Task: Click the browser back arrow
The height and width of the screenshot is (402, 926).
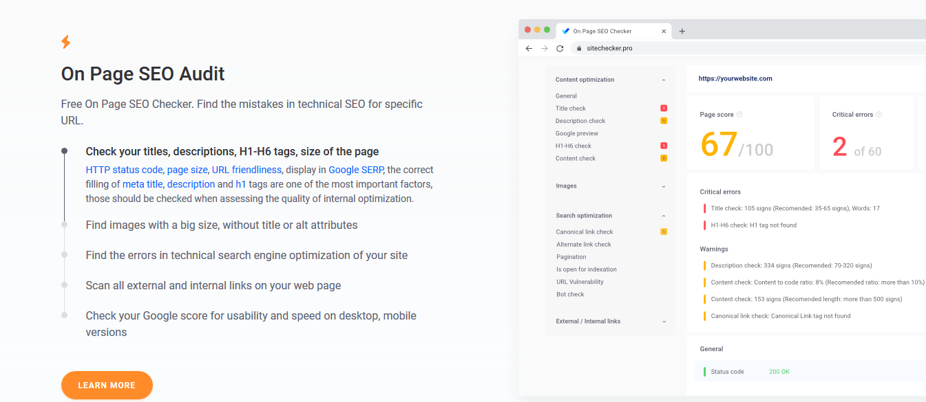Action: point(529,48)
